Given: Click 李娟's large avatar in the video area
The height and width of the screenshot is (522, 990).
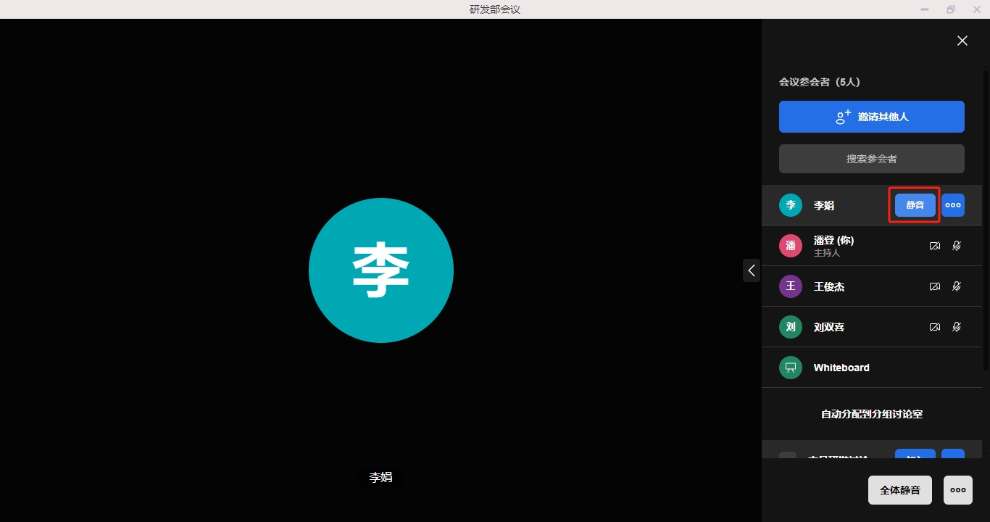Looking at the screenshot, I should pyautogui.click(x=381, y=270).
